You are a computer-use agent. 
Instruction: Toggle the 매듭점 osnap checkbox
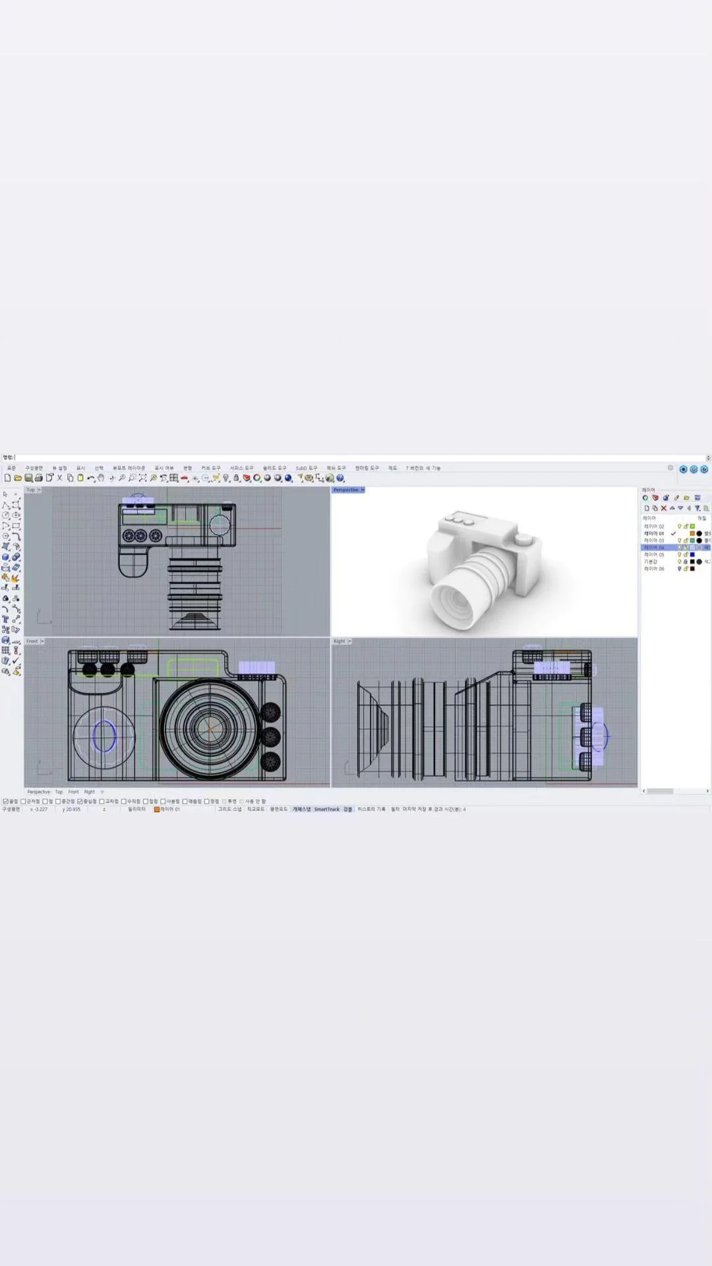coord(185,801)
